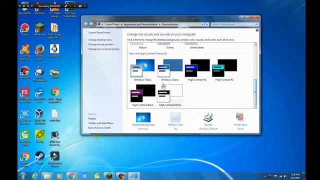The image size is (320, 180).
Task: Open File Explorer from the taskbar
Action: (x=47, y=176)
